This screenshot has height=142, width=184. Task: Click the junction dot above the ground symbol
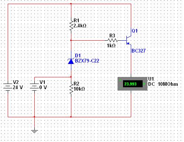coord(34,117)
